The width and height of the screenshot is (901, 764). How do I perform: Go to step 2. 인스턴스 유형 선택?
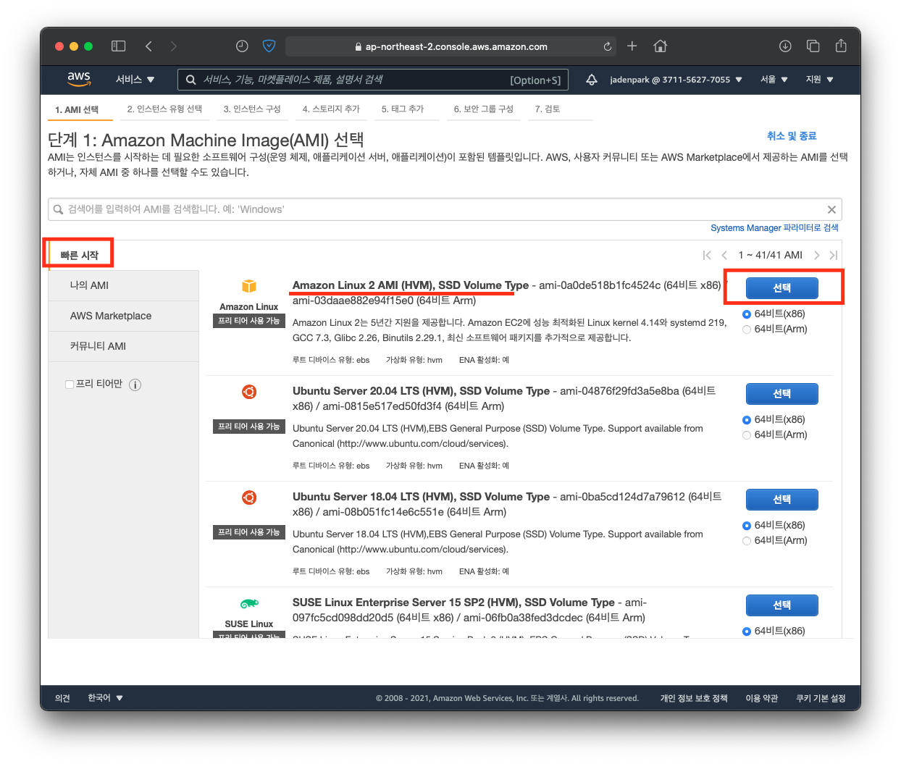click(x=164, y=109)
